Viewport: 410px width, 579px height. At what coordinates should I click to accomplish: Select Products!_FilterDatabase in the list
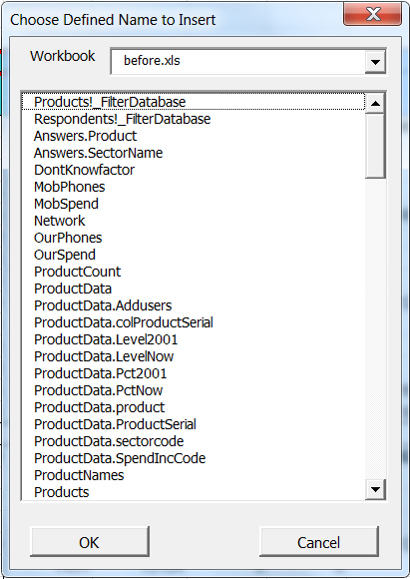coord(194,102)
